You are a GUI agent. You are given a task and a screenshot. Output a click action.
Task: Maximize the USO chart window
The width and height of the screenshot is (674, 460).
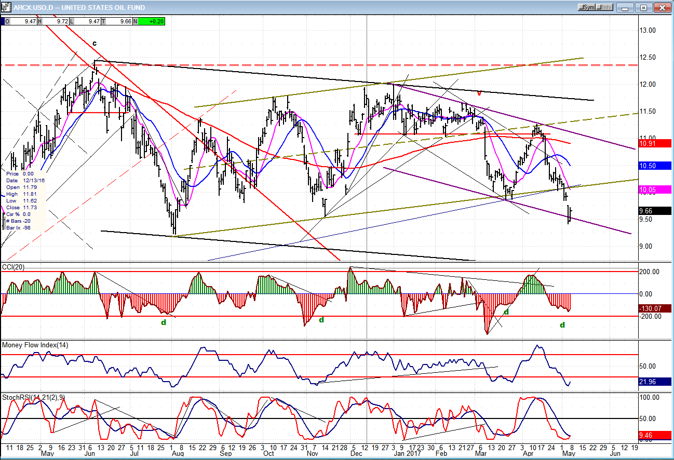coord(643,7)
